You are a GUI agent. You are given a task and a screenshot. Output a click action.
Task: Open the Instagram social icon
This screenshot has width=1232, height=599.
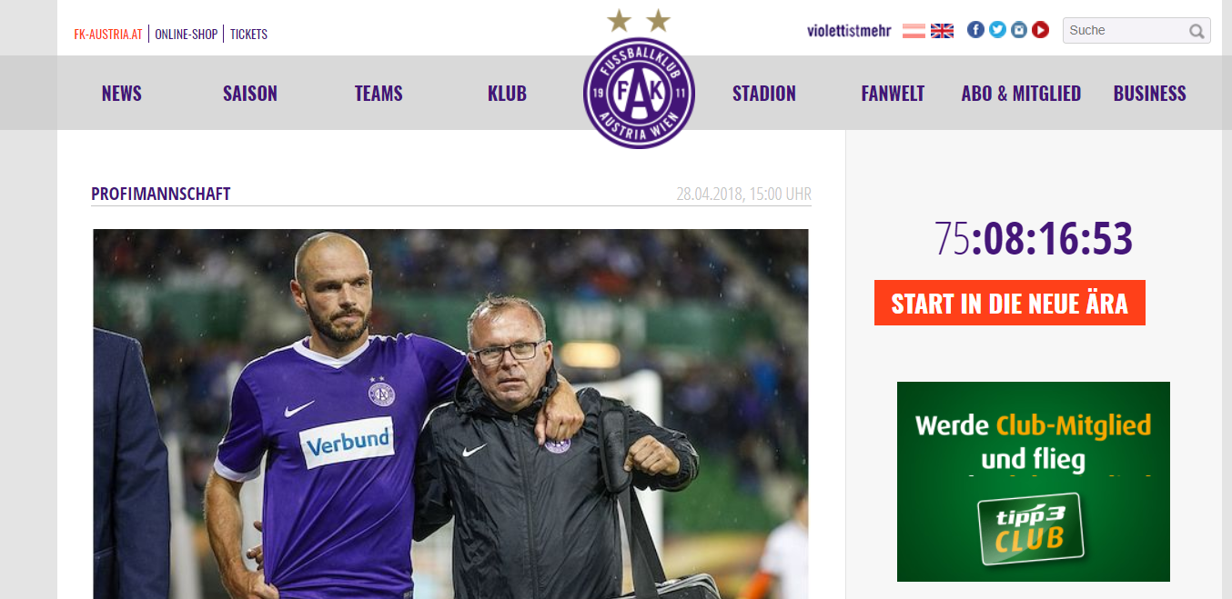point(1019,30)
